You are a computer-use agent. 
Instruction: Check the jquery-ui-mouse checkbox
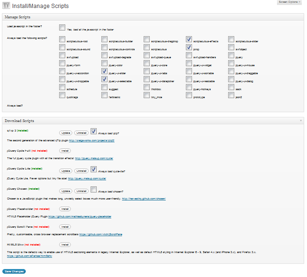point(231,63)
